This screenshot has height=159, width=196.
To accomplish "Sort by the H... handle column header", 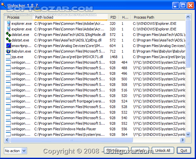I will (x=125, y=17).
